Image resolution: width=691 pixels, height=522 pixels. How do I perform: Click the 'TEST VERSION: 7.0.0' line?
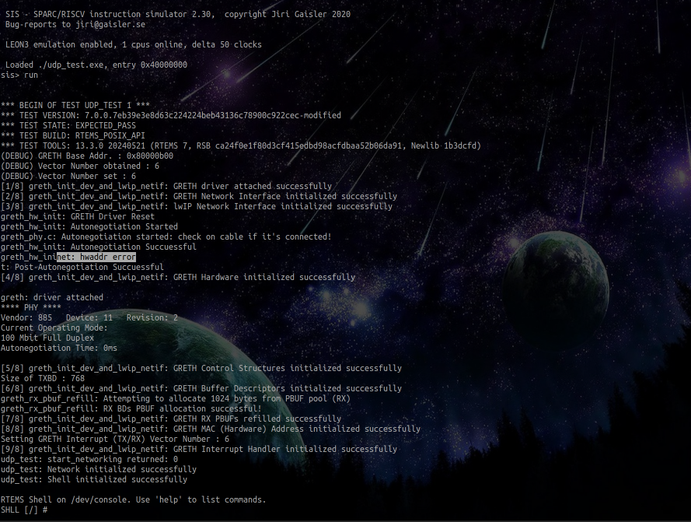(171, 116)
